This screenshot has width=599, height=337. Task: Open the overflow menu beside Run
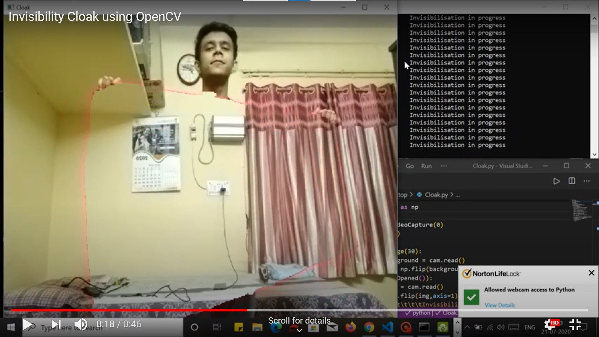point(444,166)
